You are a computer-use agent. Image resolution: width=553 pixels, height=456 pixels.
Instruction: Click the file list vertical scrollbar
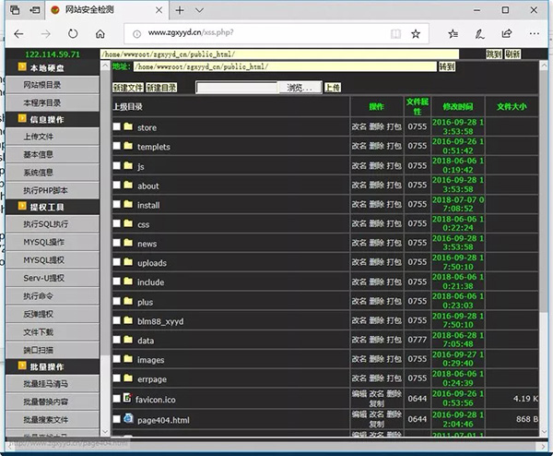[544, 249]
